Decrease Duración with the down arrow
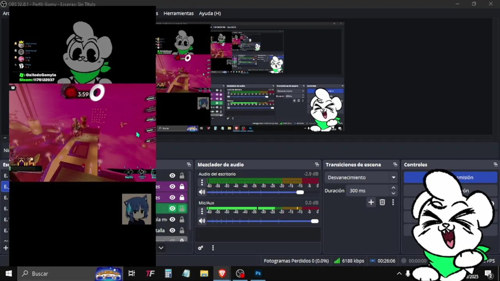 coord(393,193)
